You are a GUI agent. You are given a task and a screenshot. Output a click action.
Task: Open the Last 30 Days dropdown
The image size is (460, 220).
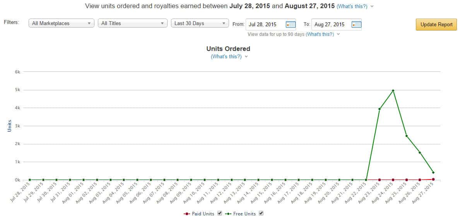click(x=200, y=24)
